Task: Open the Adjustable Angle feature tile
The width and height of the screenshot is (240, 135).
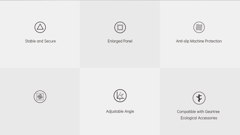Action: (120, 101)
